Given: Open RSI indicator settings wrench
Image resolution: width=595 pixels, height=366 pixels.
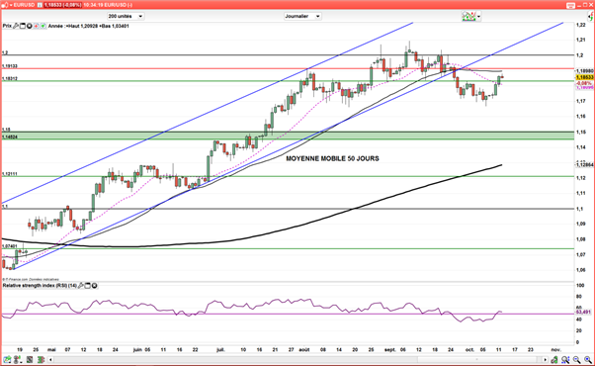Looking at the screenshot, I should 81,285.
